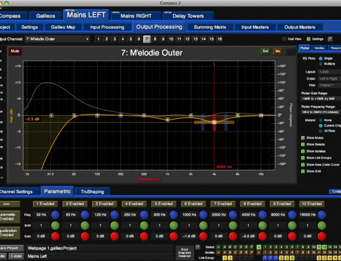Viewport: 341px width, 261px height.
Task: Click the question mark help button
Action: point(330,39)
